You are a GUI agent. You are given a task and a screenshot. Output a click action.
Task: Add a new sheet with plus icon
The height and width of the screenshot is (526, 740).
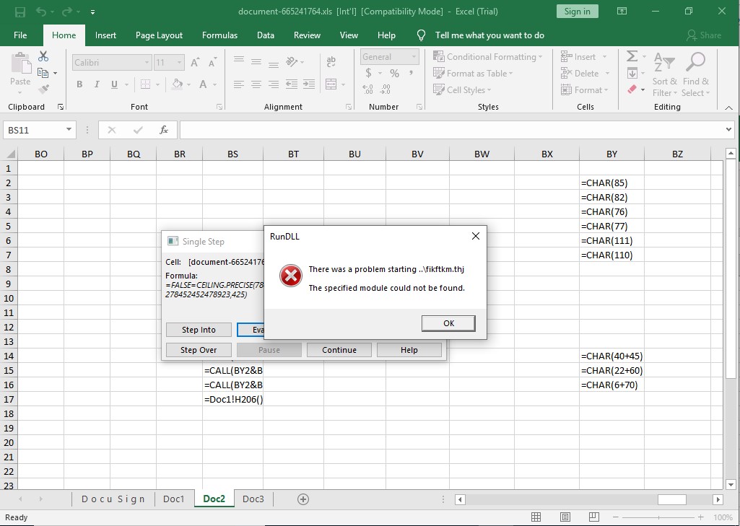point(303,499)
